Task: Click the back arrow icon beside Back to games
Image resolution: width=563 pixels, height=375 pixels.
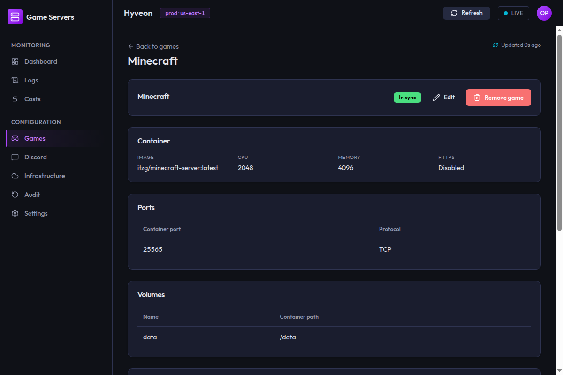Action: click(131, 46)
